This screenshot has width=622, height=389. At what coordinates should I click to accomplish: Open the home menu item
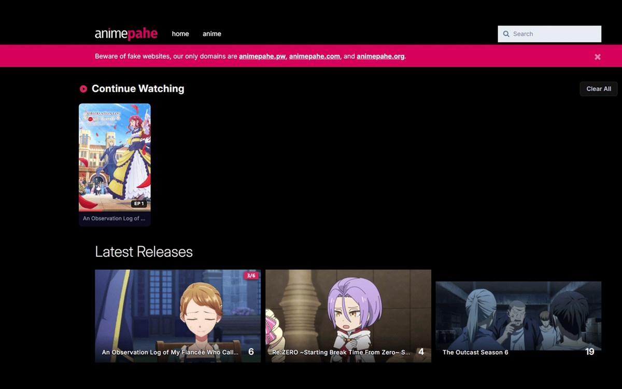180,34
